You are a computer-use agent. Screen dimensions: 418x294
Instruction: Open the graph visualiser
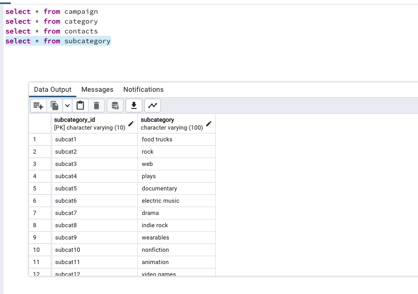153,105
